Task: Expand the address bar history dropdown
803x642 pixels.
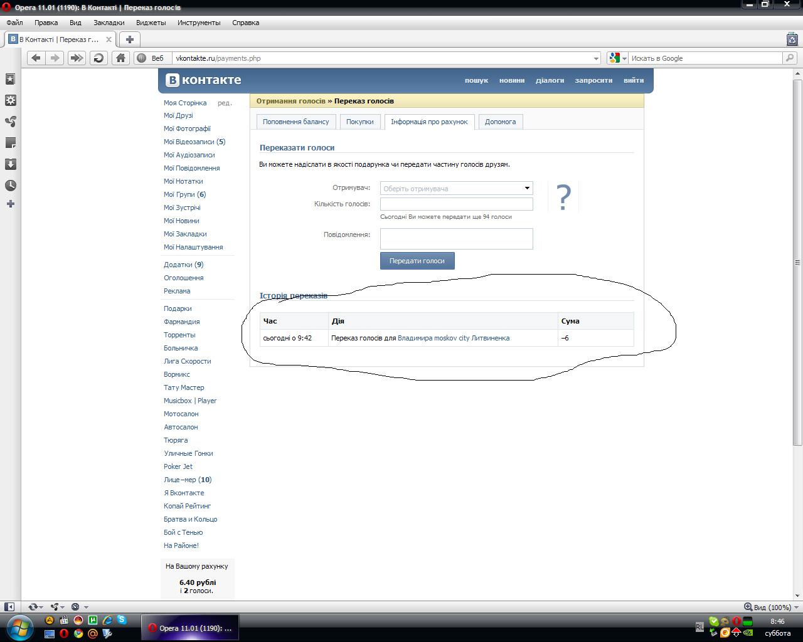Action: pos(596,58)
